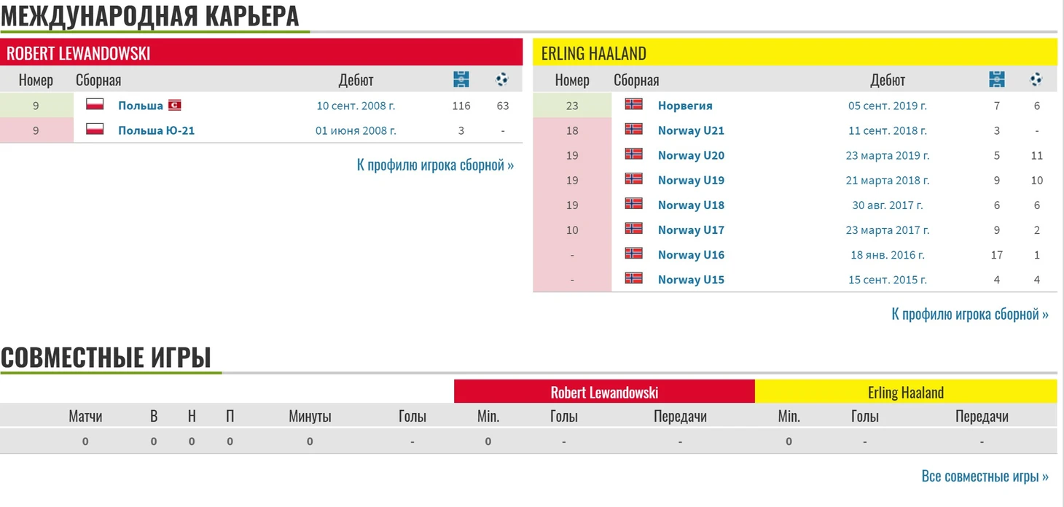Click the ROBERT LEWANDOWSKI red header

click(262, 52)
